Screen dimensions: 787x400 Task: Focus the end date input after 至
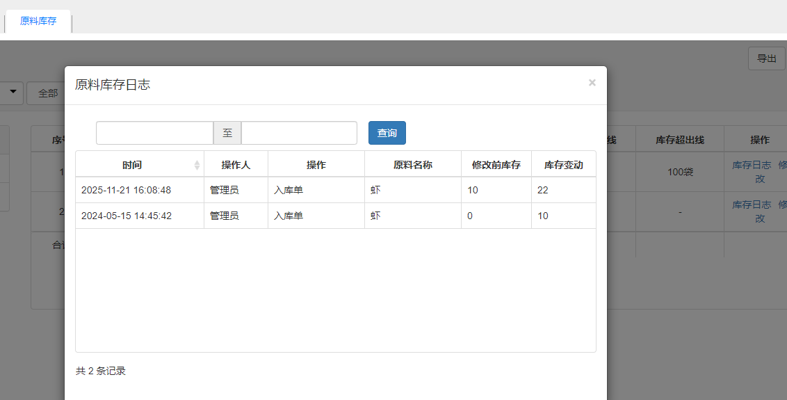click(x=299, y=133)
